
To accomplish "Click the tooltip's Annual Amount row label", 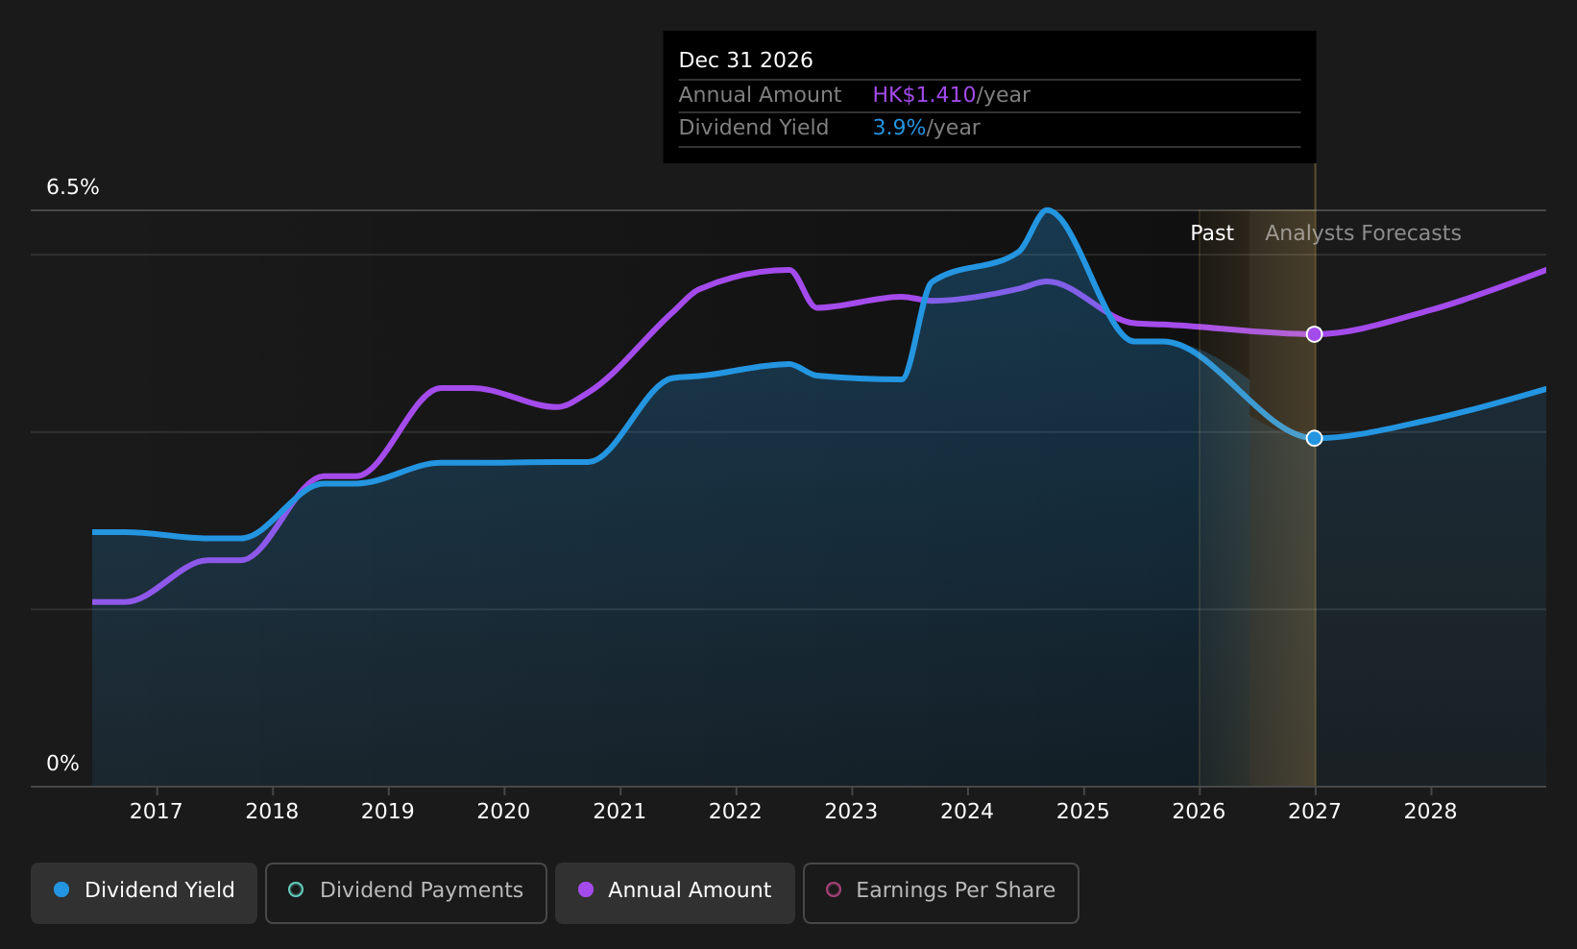I will [x=760, y=95].
